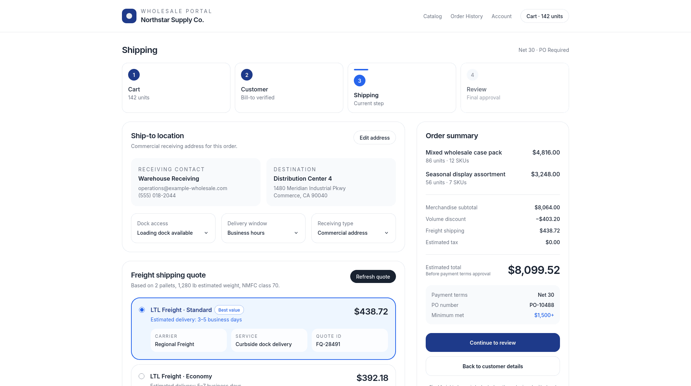Click the Freight shipping amount in summary
Image resolution: width=691 pixels, height=386 pixels.
tap(549, 231)
